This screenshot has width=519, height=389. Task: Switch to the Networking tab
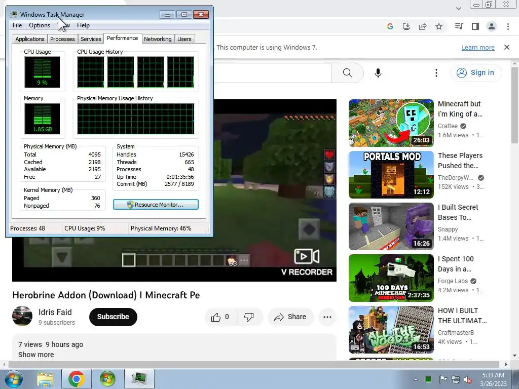coord(158,39)
